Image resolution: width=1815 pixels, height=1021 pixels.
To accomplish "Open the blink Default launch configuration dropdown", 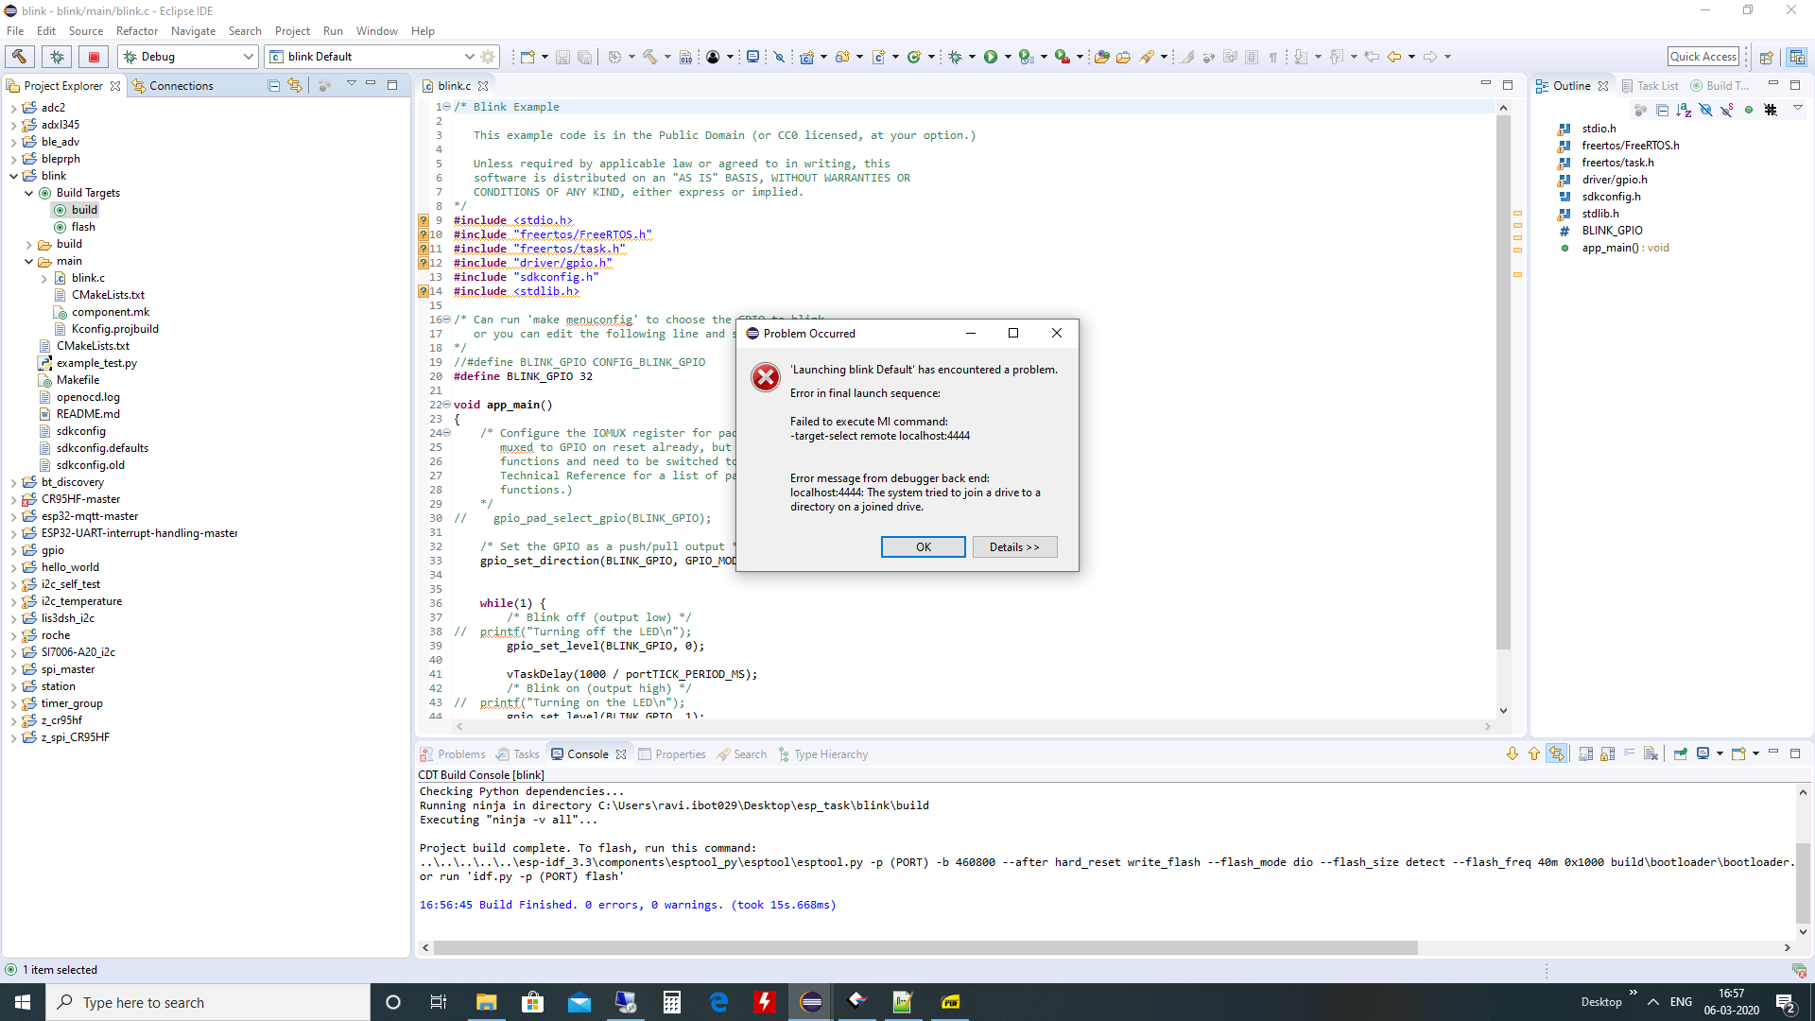I will pos(469,57).
